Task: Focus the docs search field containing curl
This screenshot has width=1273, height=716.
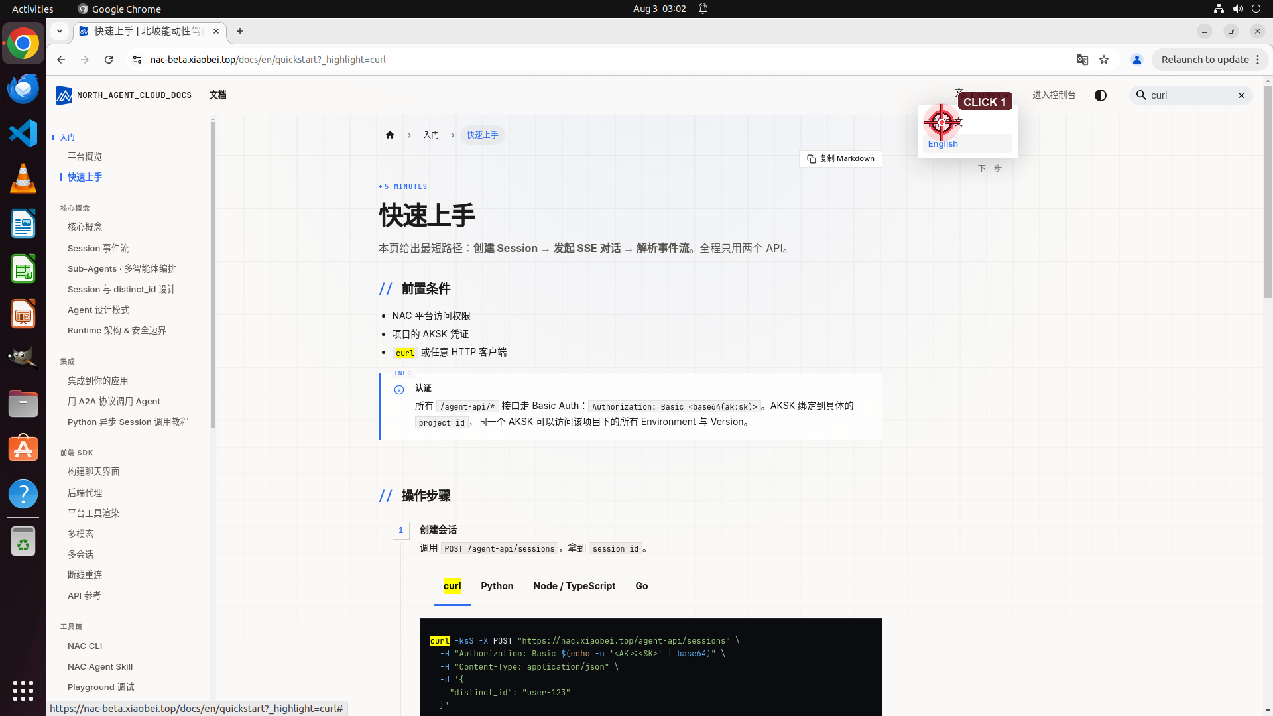Action: 1191,95
